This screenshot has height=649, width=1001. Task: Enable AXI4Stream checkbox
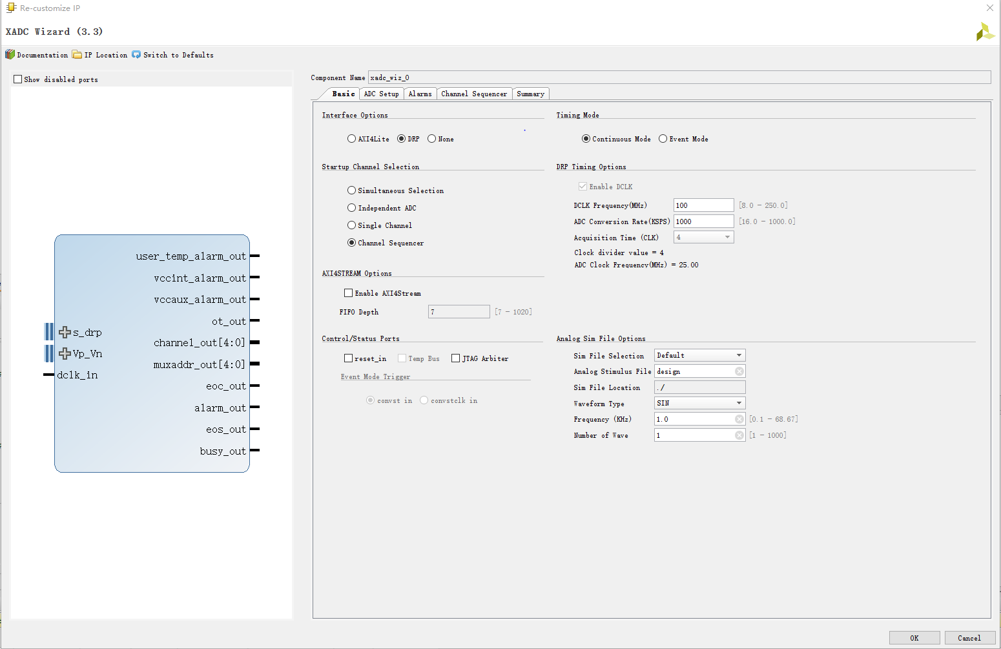[349, 293]
